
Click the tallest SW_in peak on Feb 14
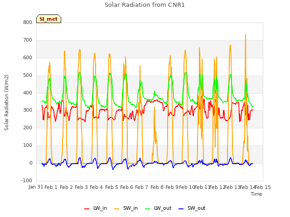tap(246, 35)
